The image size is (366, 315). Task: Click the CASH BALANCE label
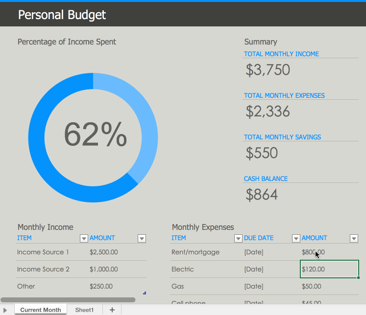coord(266,179)
